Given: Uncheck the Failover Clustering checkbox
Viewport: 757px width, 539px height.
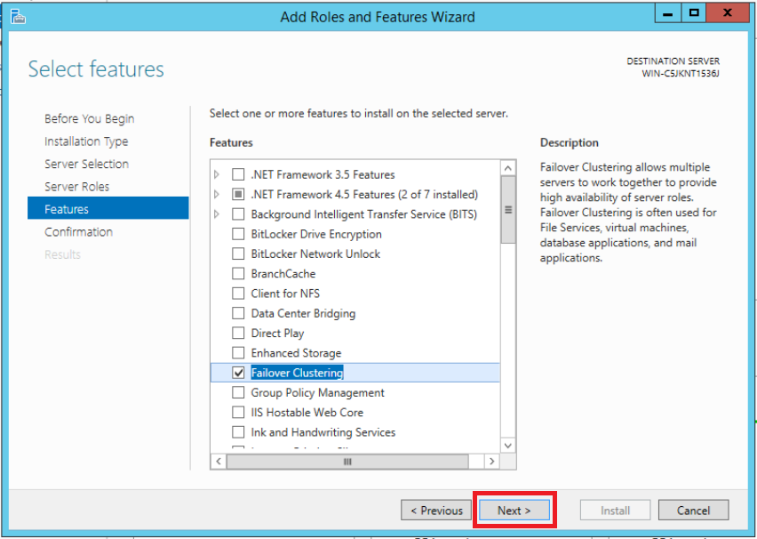Looking at the screenshot, I should point(238,373).
